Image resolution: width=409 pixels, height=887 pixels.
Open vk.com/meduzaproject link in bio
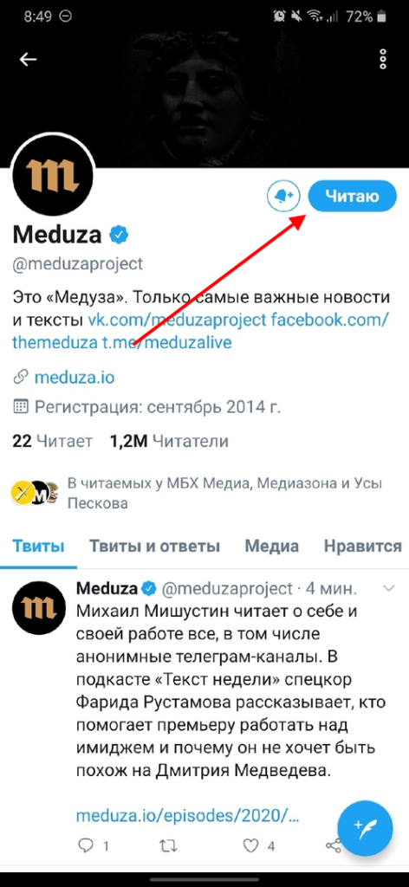177,321
